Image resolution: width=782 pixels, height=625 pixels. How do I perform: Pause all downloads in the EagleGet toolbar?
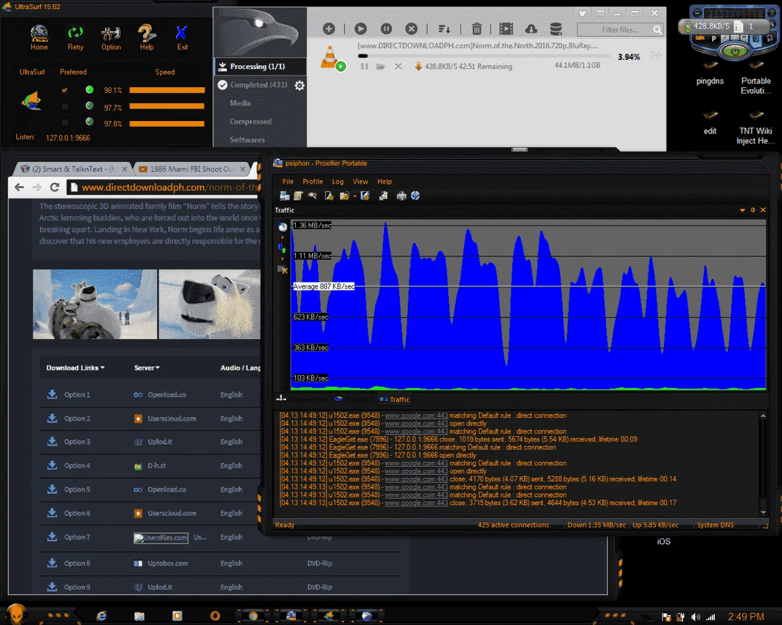(x=386, y=29)
